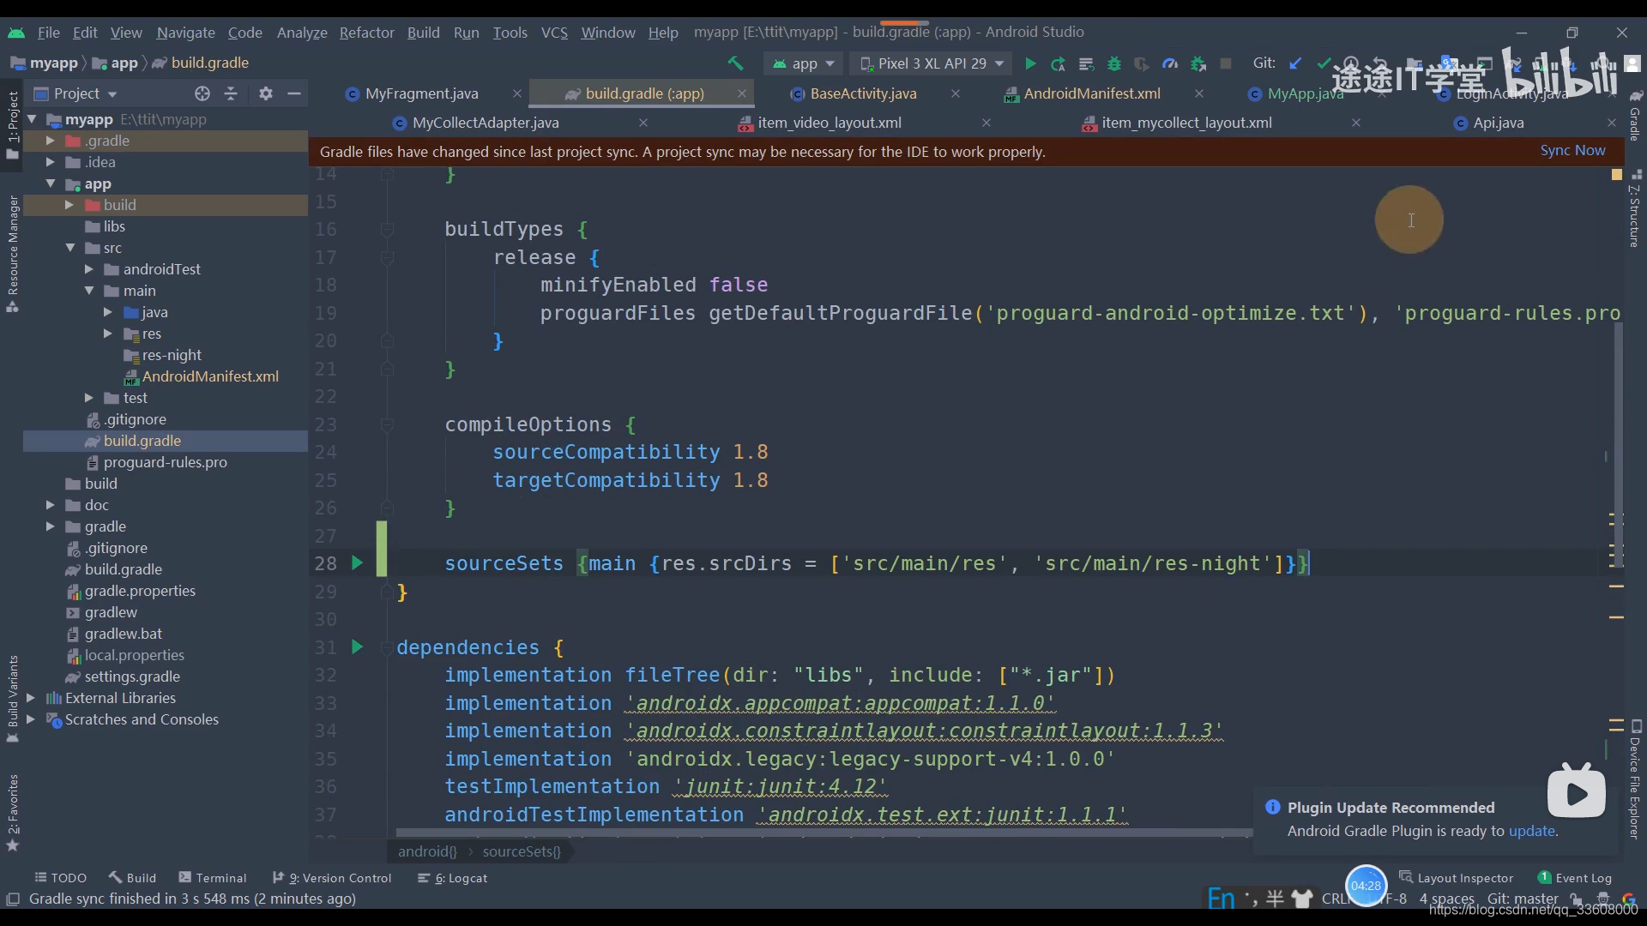
Task: Expand the androidTest folder
Action: [x=88, y=269]
